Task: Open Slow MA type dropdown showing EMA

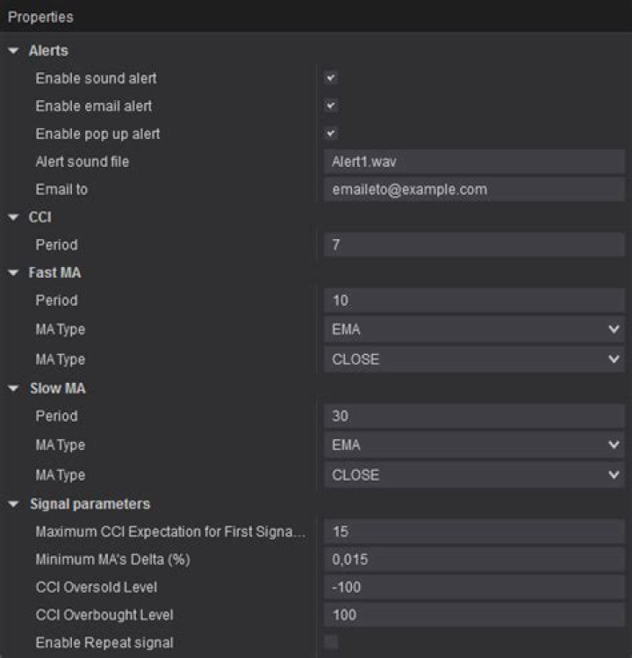Action: 474,445
